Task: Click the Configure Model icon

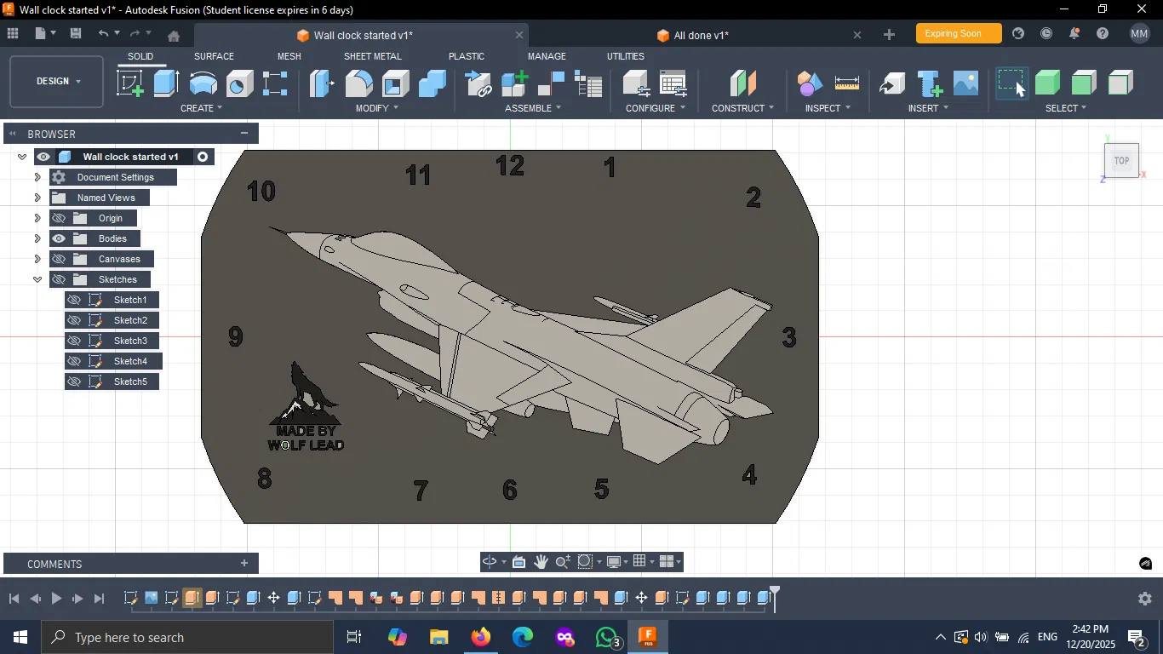Action: (x=637, y=83)
